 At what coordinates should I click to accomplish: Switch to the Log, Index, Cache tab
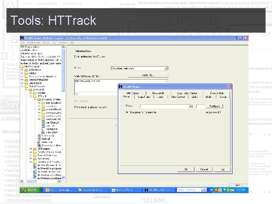pos(187,93)
